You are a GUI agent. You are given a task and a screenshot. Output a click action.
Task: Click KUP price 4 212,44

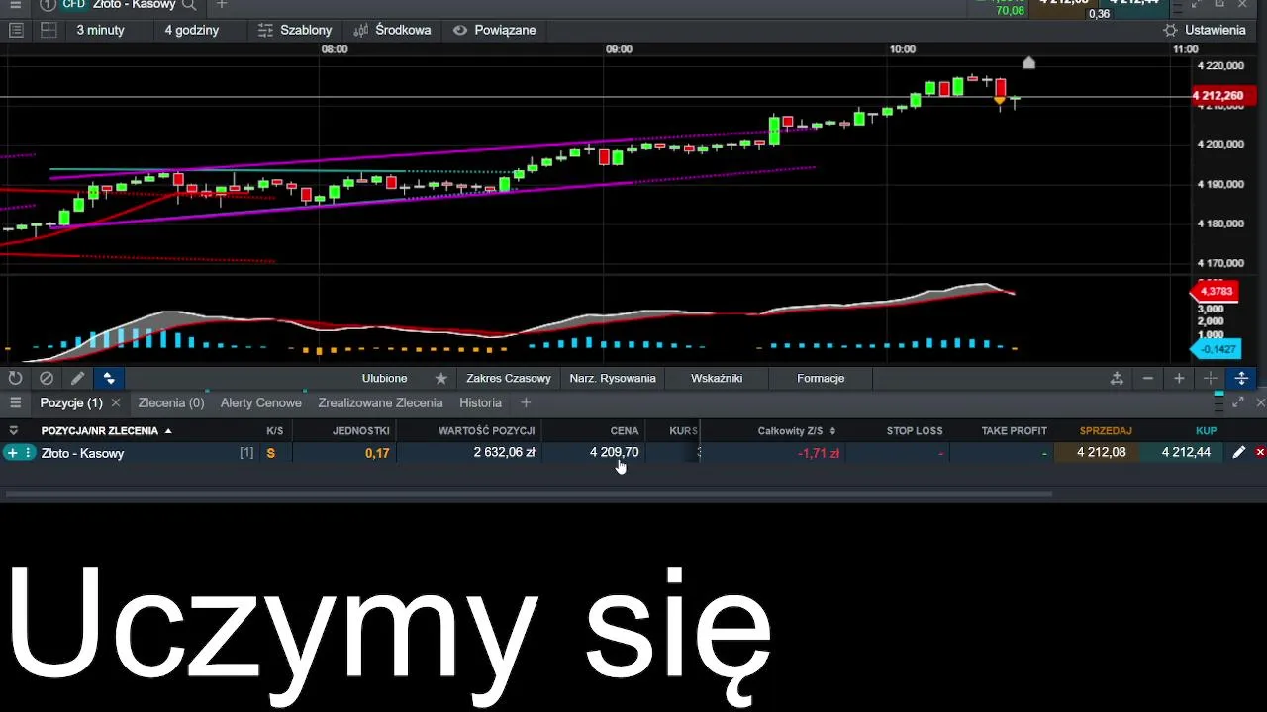click(1181, 452)
